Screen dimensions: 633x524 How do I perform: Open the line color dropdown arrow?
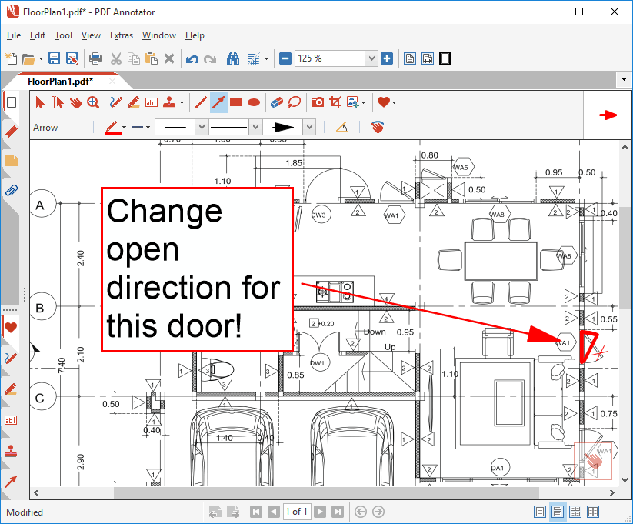pos(124,127)
